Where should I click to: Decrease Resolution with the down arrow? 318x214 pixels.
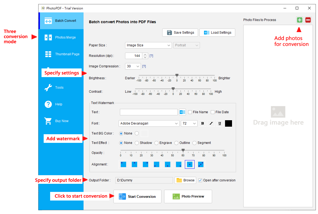pyautogui.click(x=145, y=57)
